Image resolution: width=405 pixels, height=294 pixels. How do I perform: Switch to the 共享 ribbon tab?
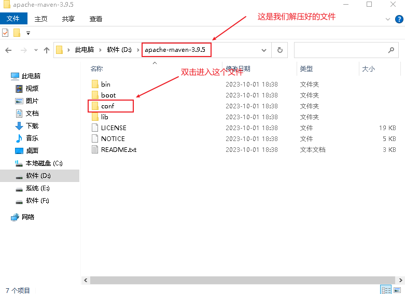tap(68, 19)
